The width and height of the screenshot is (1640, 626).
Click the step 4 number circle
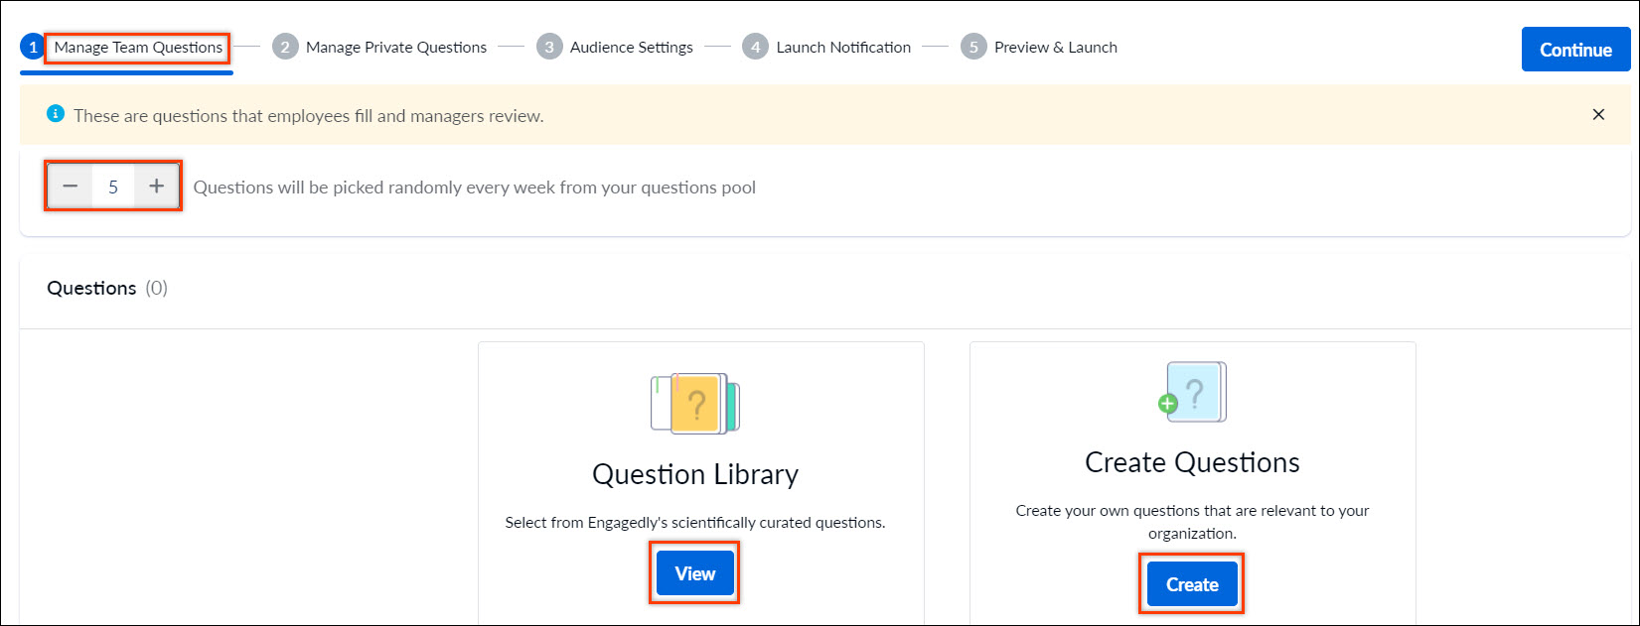(x=755, y=48)
